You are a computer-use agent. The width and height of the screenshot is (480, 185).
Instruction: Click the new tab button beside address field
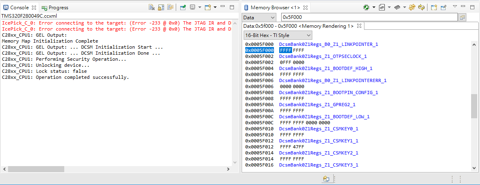tap(462, 18)
